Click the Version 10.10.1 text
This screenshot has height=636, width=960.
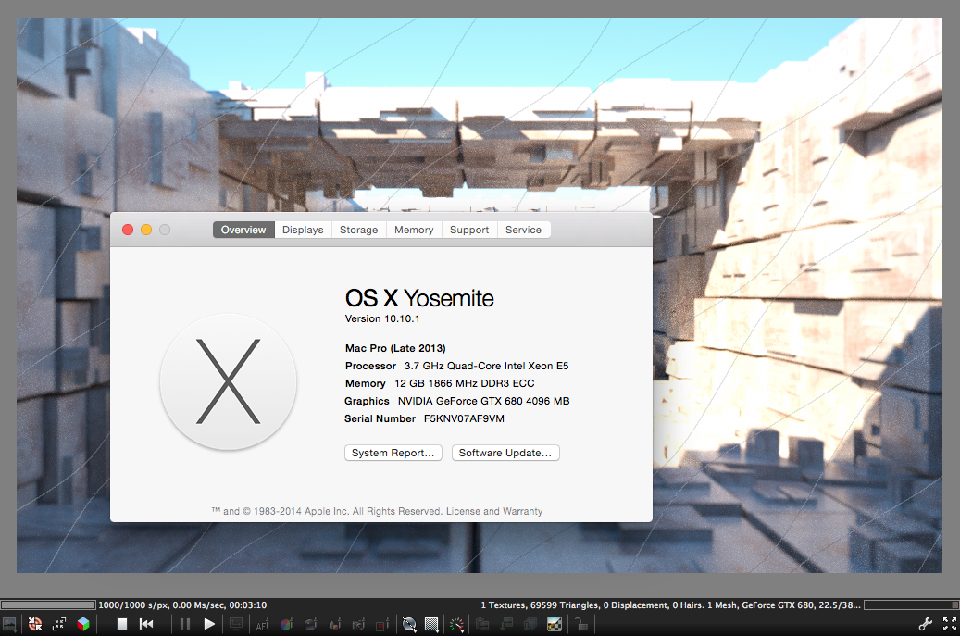[382, 318]
